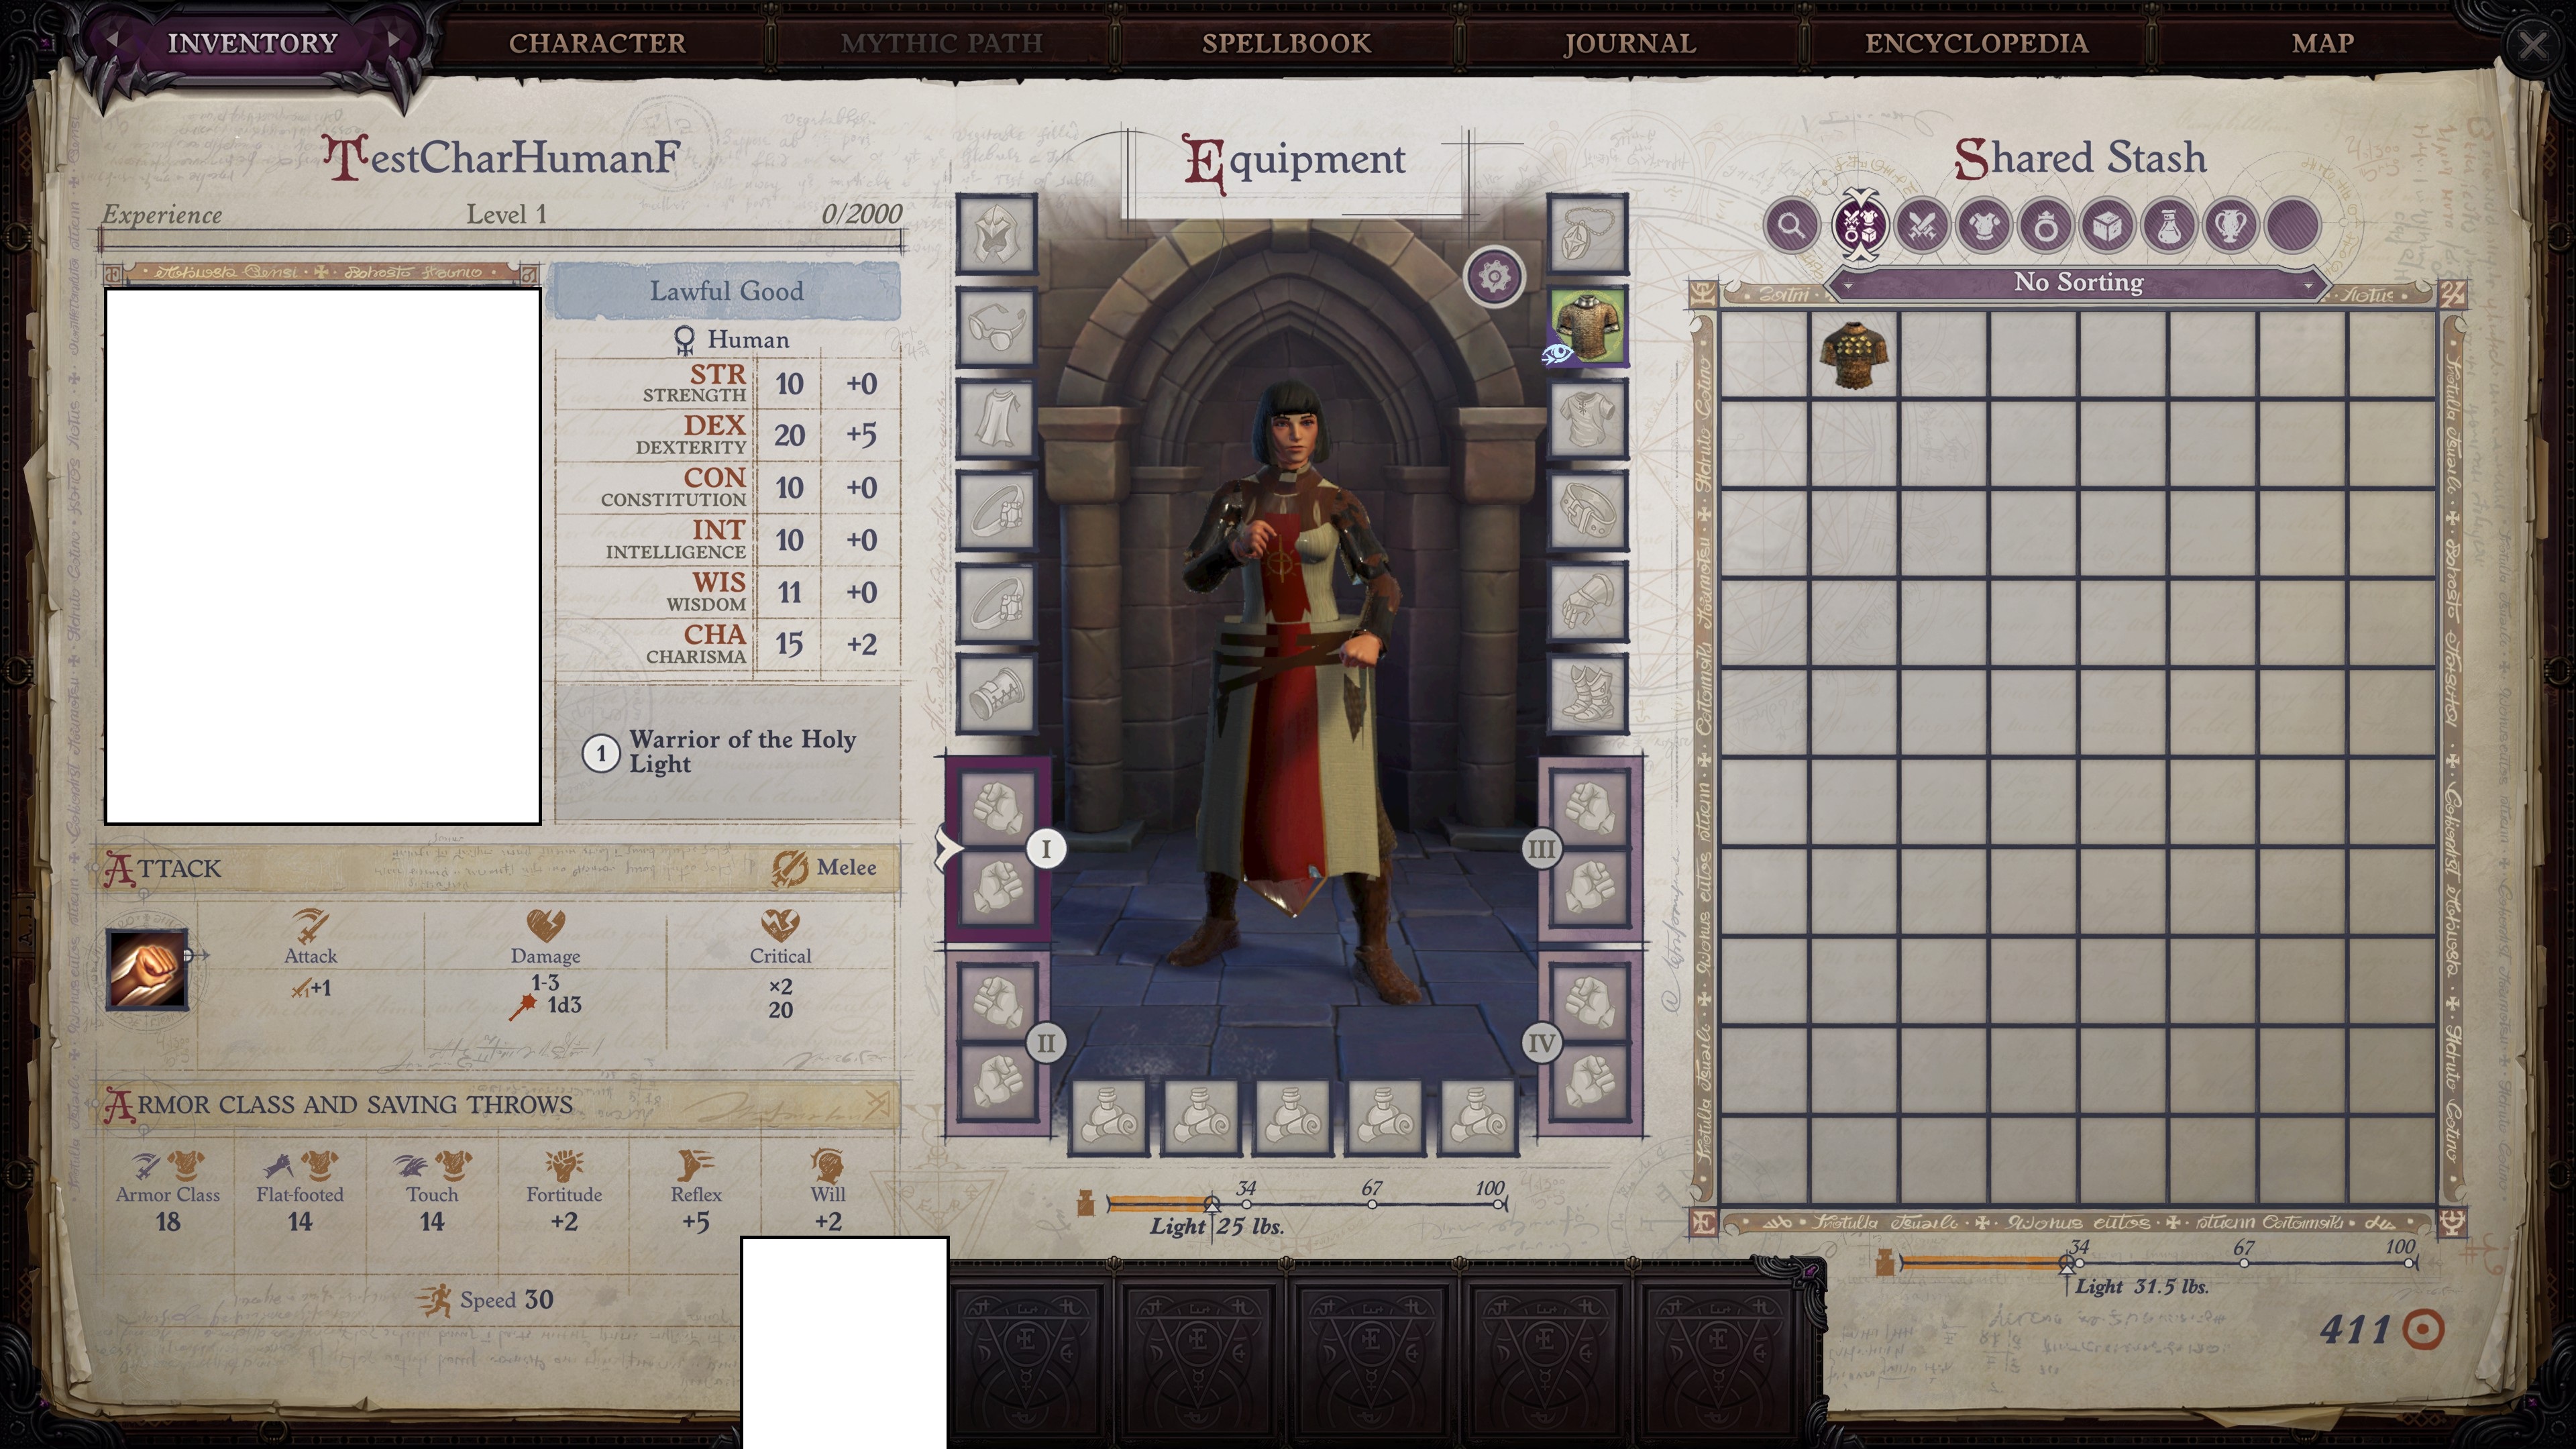Filter stash by trophy cup icon
Image resolution: width=2576 pixels, height=1449 pixels.
[2231, 225]
